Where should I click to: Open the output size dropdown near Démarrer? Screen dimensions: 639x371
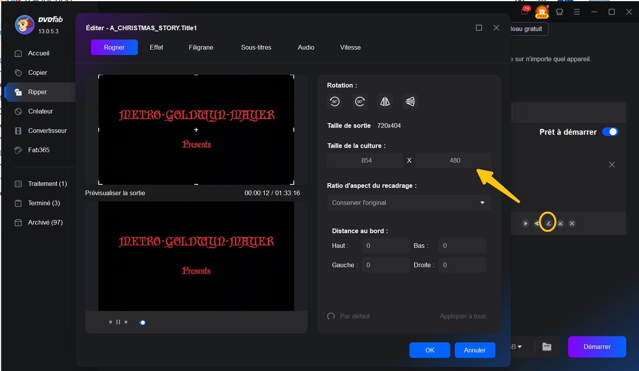pyautogui.click(x=516, y=347)
